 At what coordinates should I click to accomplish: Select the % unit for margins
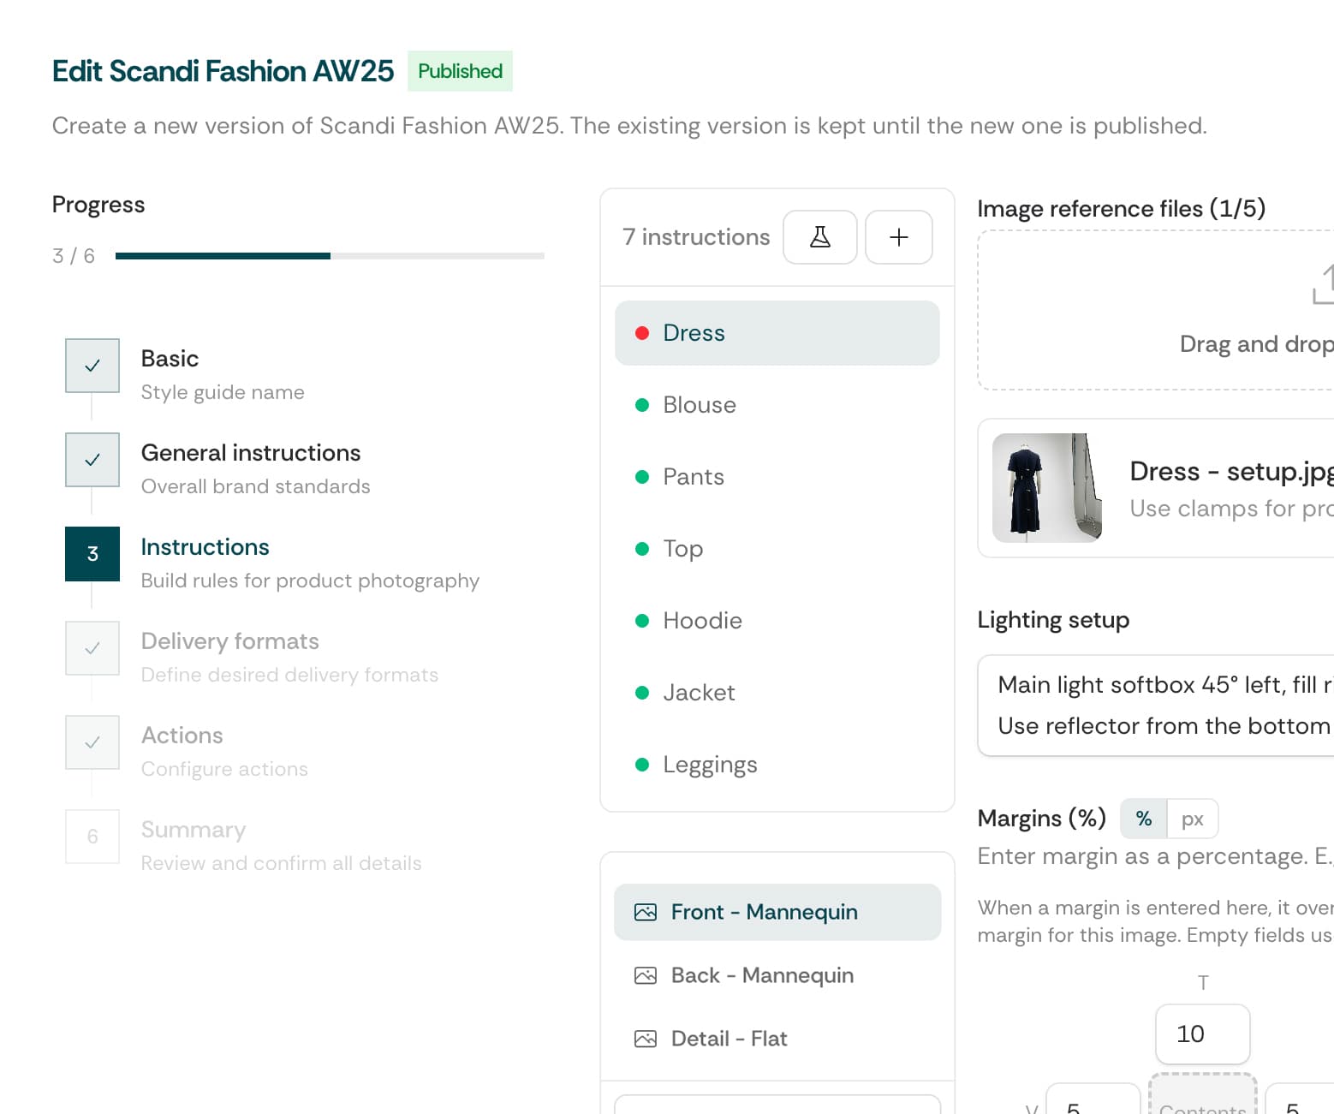1143,818
